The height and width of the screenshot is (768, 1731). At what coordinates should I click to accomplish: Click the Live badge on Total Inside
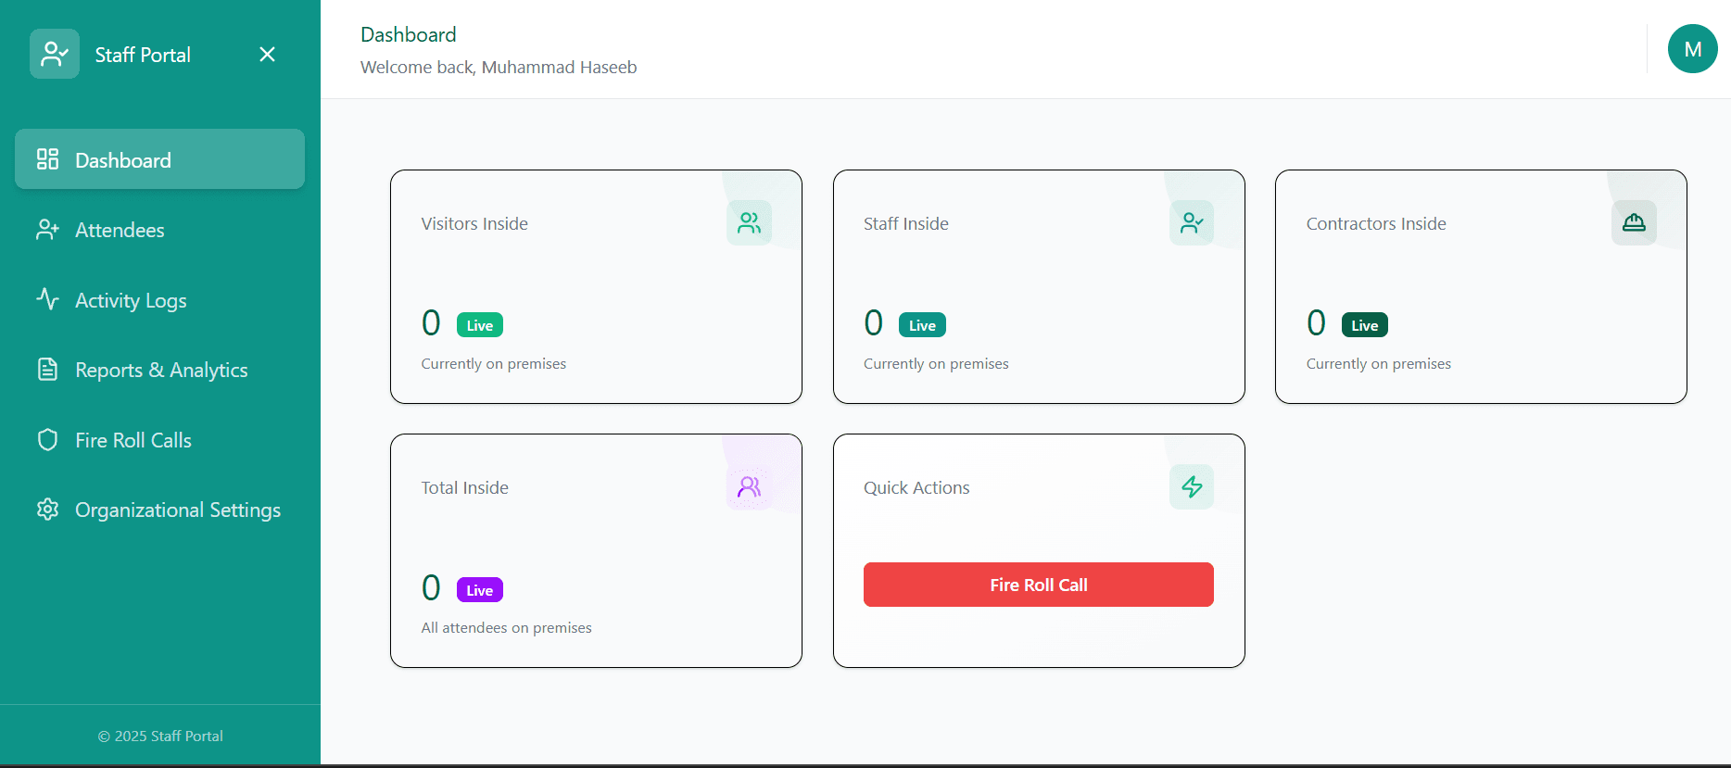(x=479, y=589)
